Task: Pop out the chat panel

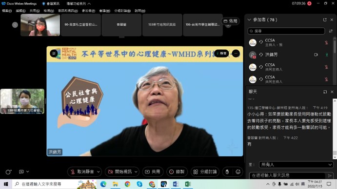Action: 325,92
